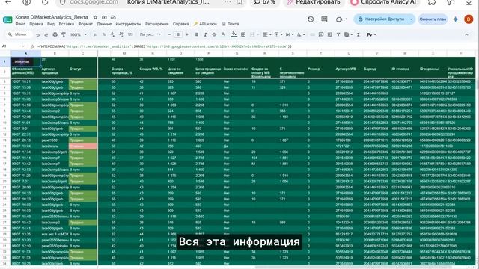The height and width of the screenshot is (269, 479).
Task: Expand the name box A1 dropdown
Action: (x=23, y=46)
